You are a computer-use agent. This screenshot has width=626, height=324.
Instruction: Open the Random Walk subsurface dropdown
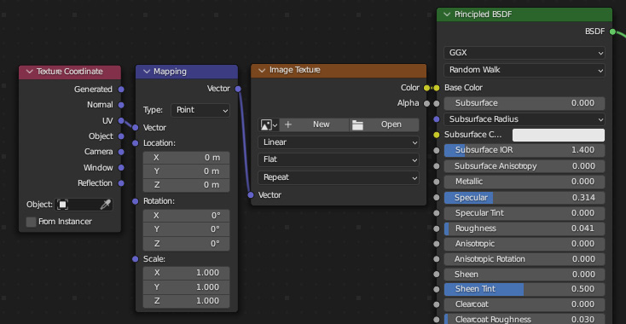pyautogui.click(x=525, y=70)
